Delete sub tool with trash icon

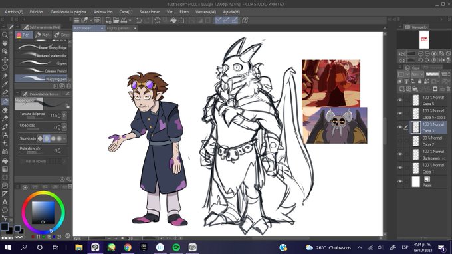click(68, 86)
